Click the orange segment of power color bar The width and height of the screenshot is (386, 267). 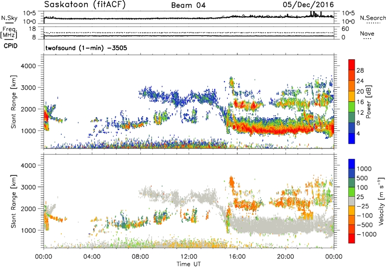coord(352,86)
